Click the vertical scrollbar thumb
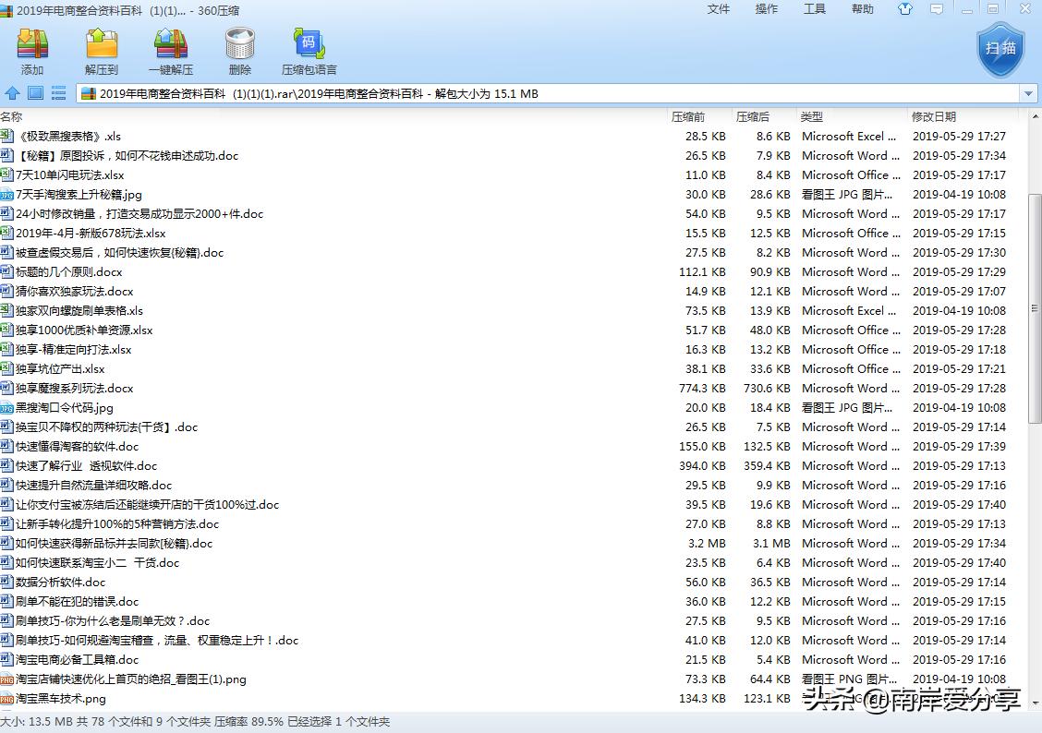Image resolution: width=1042 pixels, height=733 pixels. tap(1034, 308)
